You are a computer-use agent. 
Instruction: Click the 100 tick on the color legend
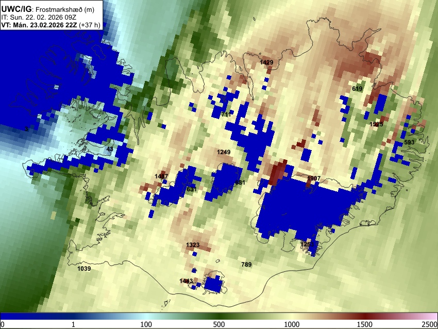point(146,324)
